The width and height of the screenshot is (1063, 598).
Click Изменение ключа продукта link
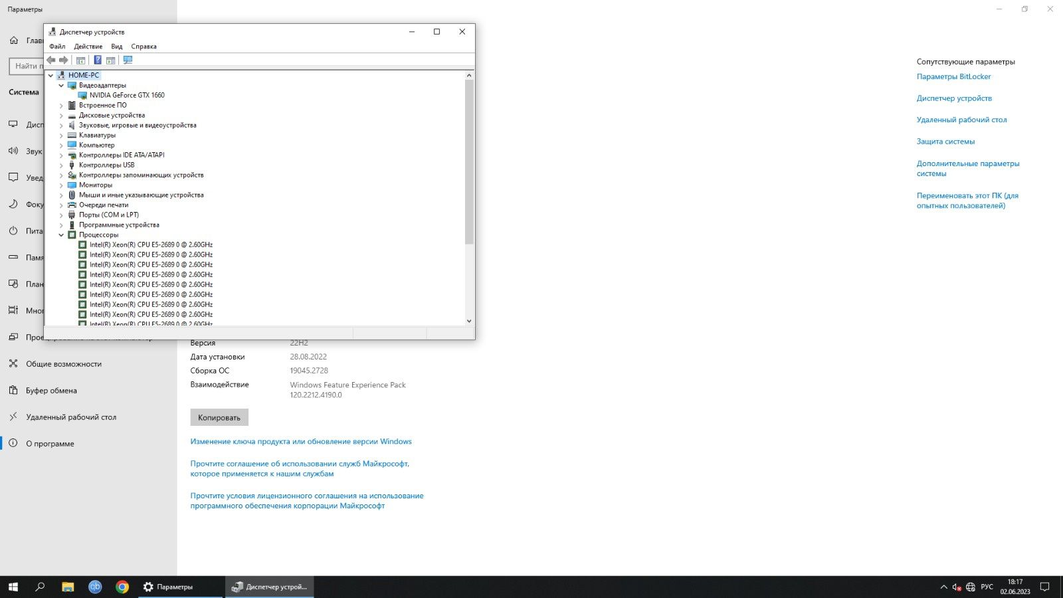(x=301, y=441)
